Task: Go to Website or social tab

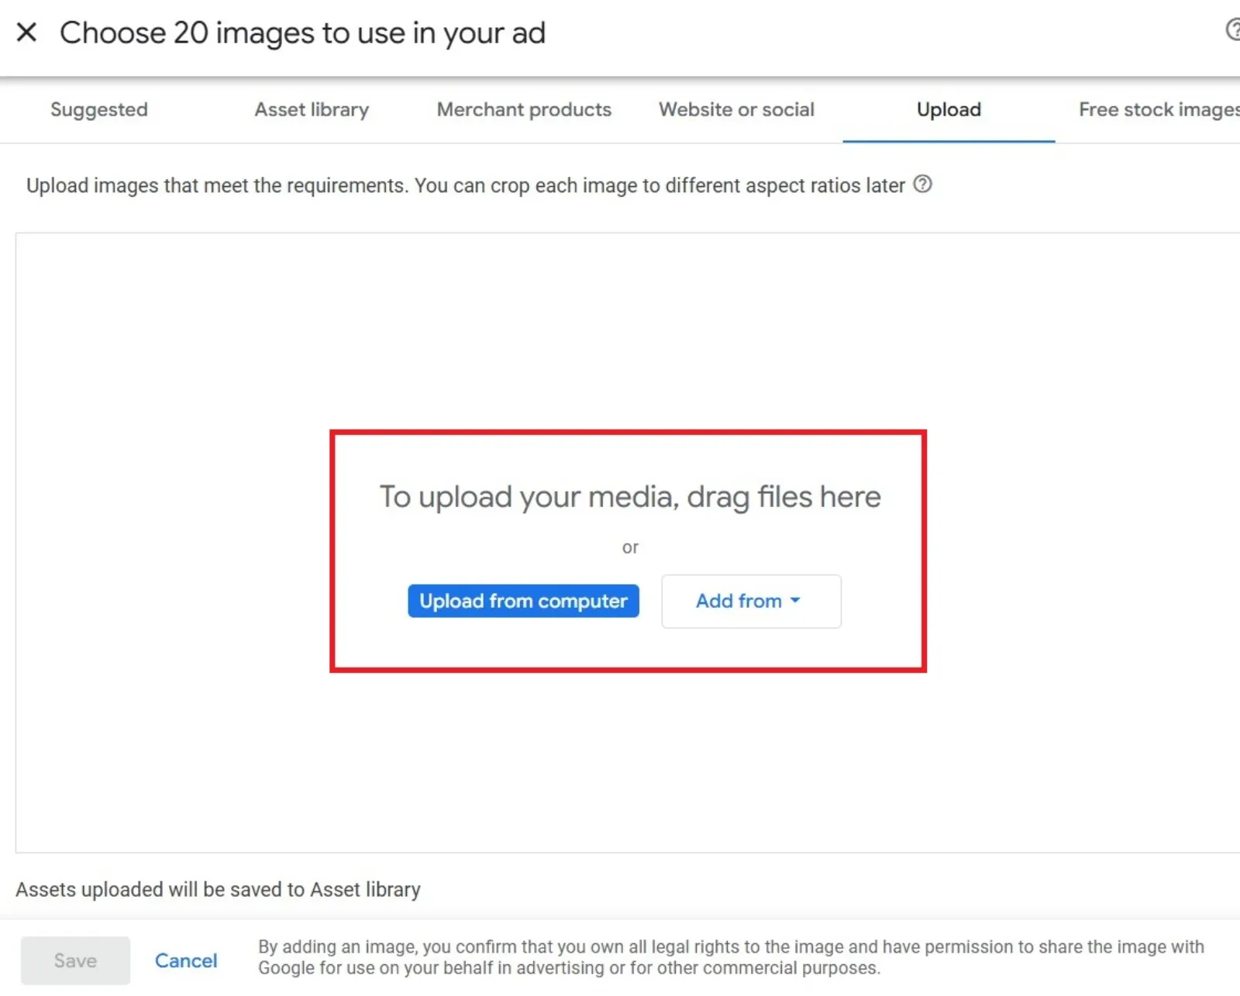Action: click(x=736, y=110)
